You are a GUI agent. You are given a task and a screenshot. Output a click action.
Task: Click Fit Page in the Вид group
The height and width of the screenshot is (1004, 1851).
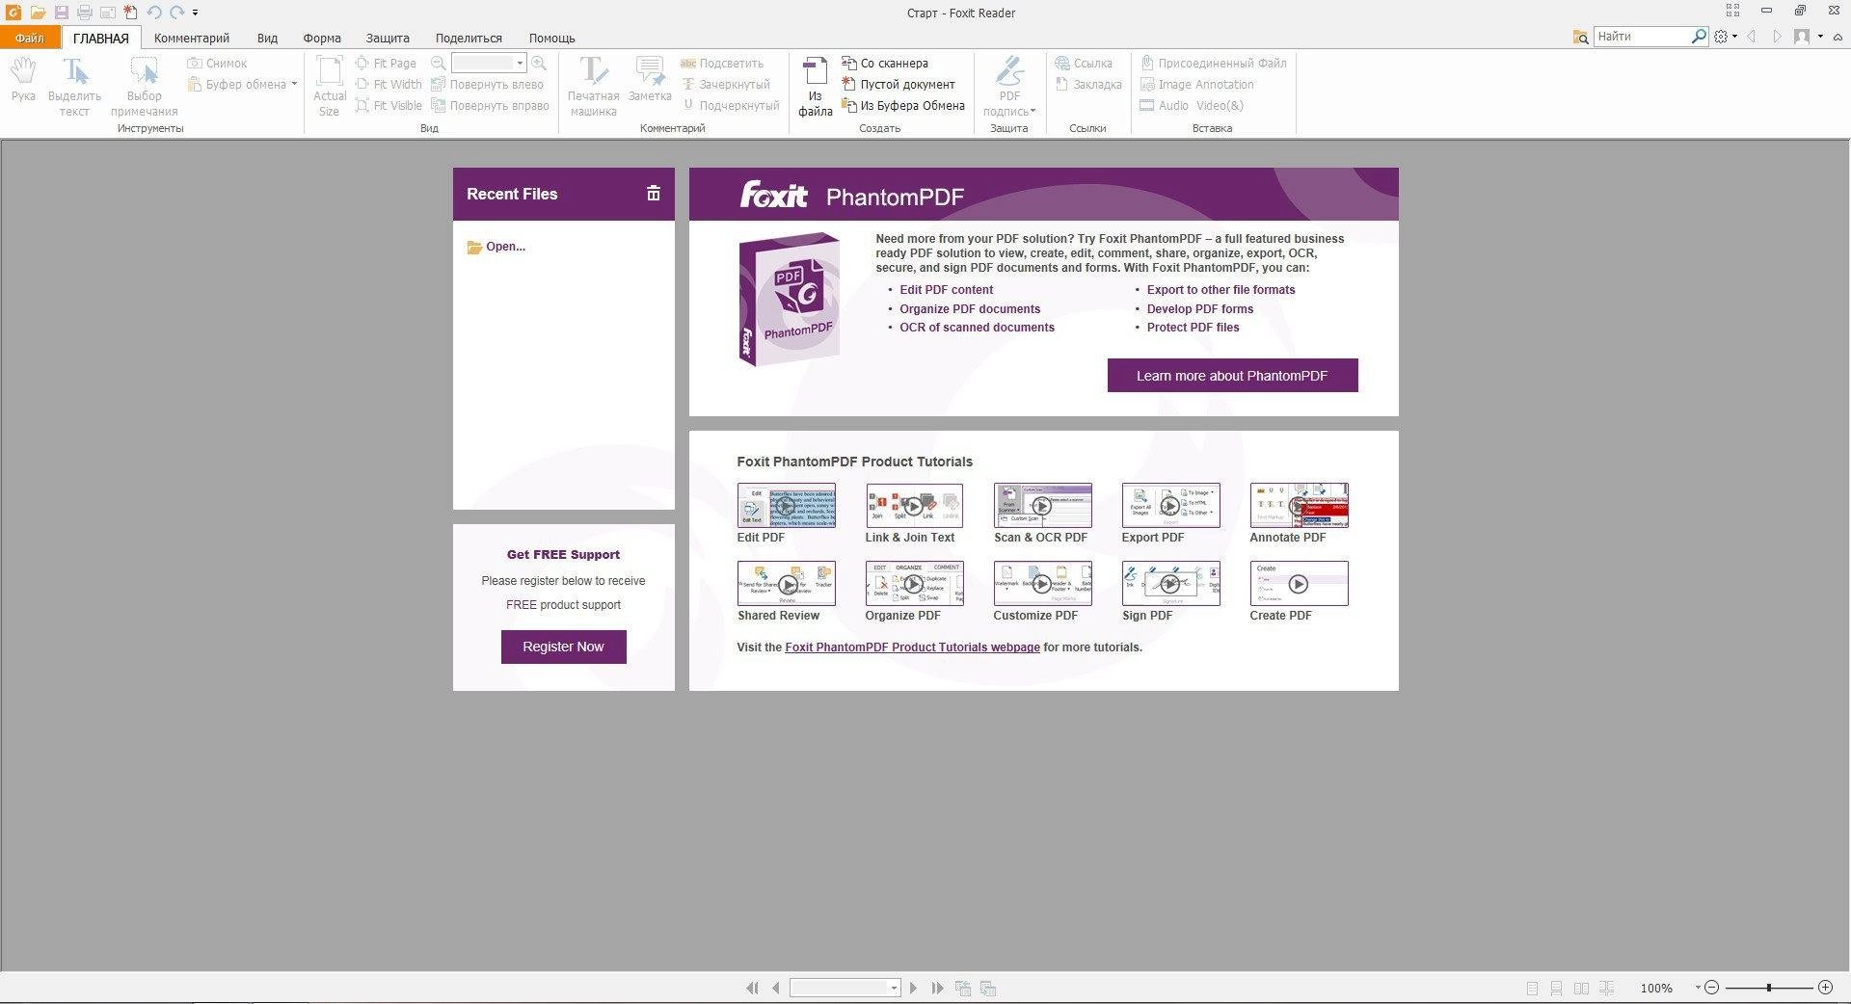point(387,64)
